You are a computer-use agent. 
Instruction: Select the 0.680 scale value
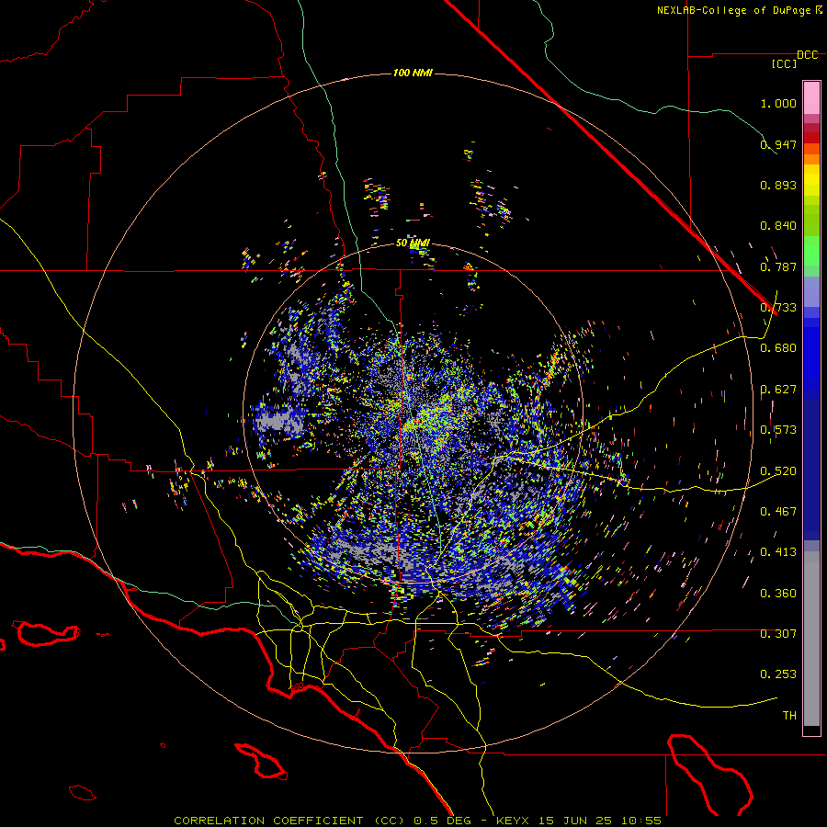coord(778,348)
